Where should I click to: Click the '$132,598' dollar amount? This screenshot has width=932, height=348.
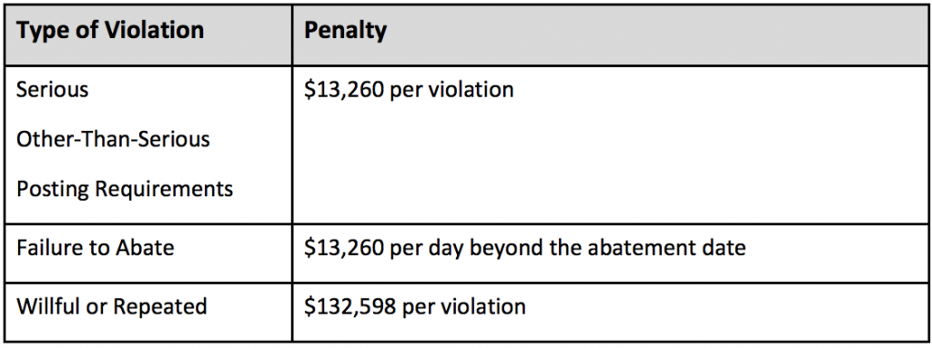click(350, 307)
